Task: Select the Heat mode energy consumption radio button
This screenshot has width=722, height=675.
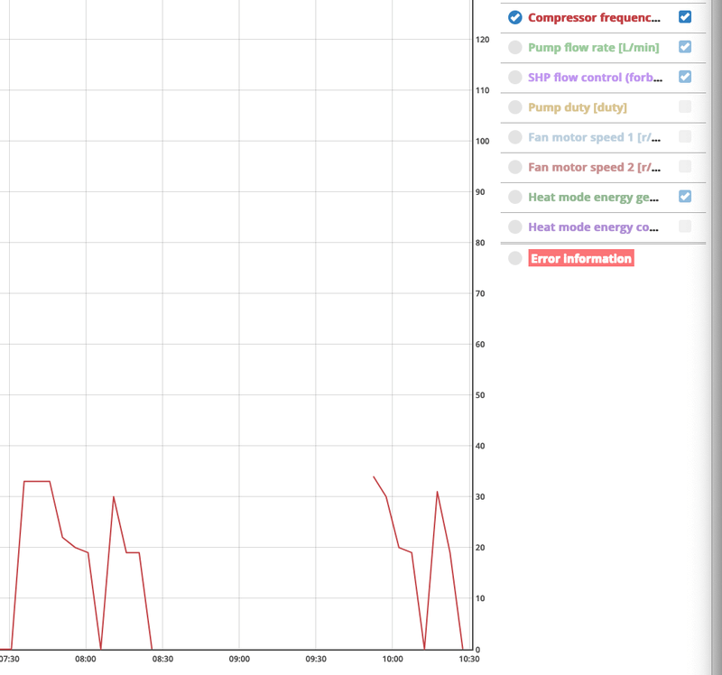Action: [514, 227]
